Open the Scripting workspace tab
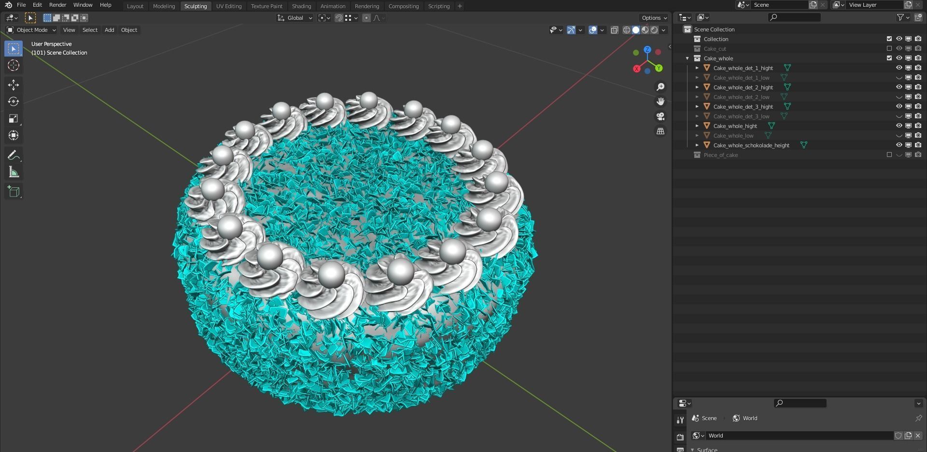 (x=439, y=6)
